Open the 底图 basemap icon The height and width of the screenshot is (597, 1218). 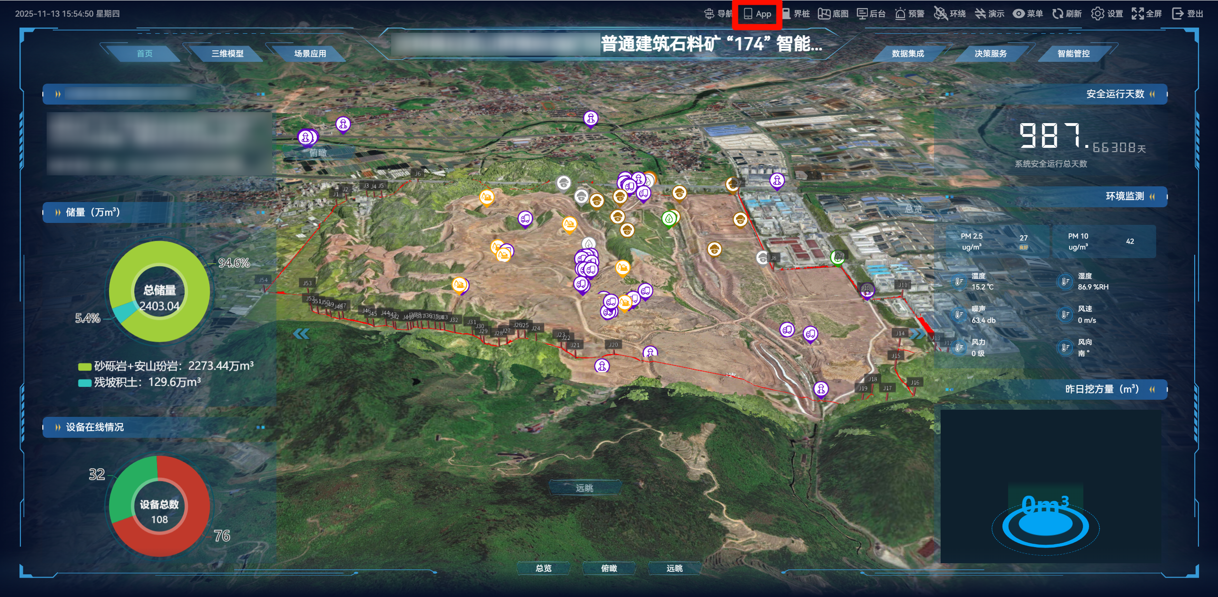(x=824, y=14)
